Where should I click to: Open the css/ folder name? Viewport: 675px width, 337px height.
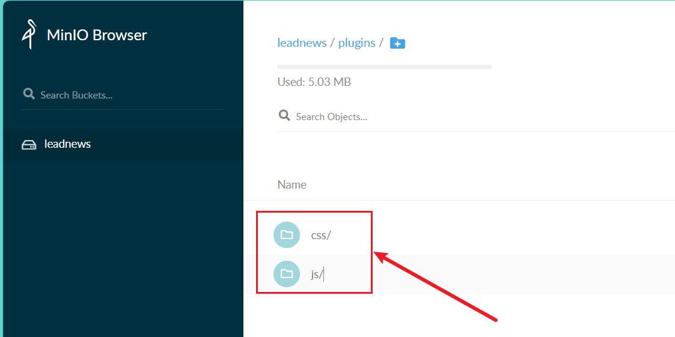tap(321, 235)
